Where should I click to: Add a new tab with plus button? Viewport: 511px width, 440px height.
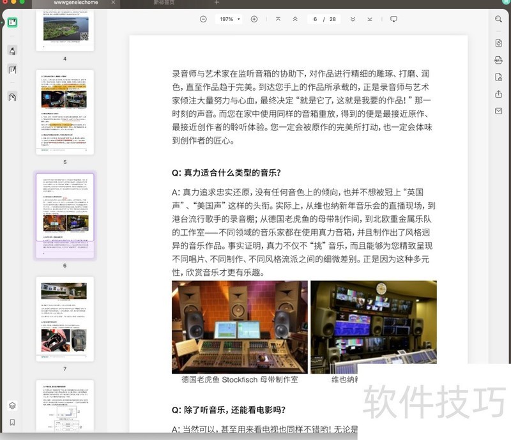pos(217,3)
